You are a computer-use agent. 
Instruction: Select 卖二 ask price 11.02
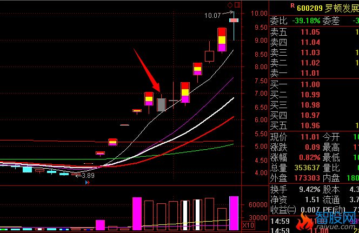pos(310,63)
